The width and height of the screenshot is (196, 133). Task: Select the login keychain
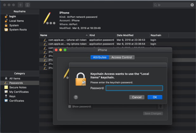pyautogui.click(x=12, y=16)
